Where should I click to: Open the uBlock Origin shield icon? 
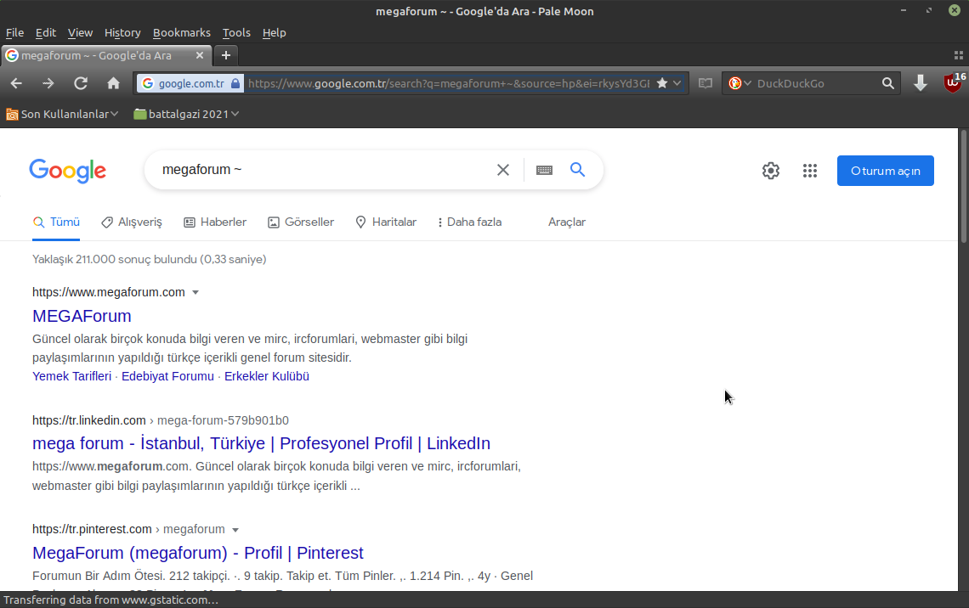click(x=953, y=83)
